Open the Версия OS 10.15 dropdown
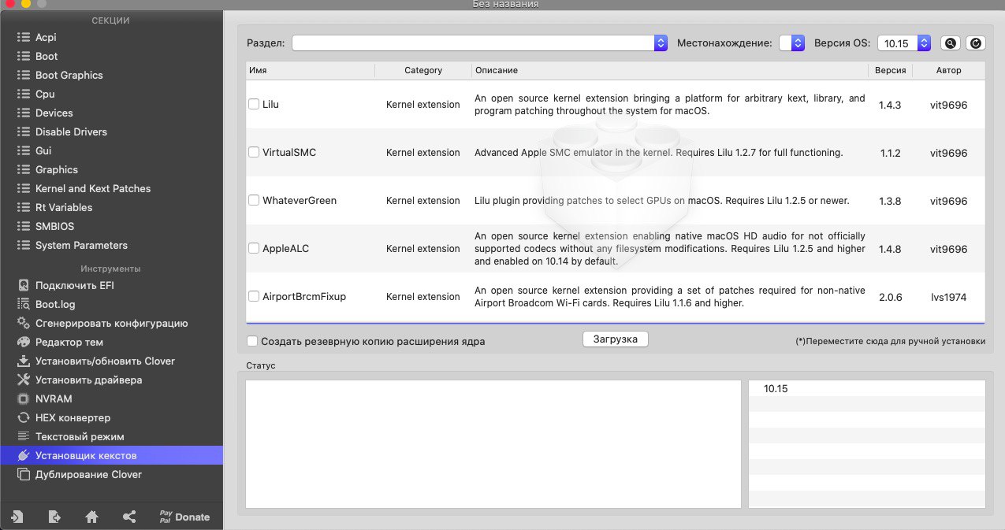The image size is (1005, 530). [905, 43]
